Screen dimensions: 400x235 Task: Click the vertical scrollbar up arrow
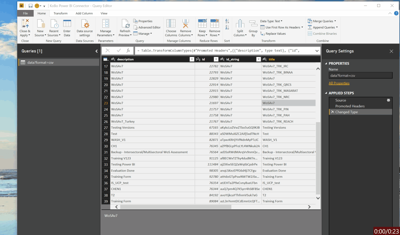(318, 69)
